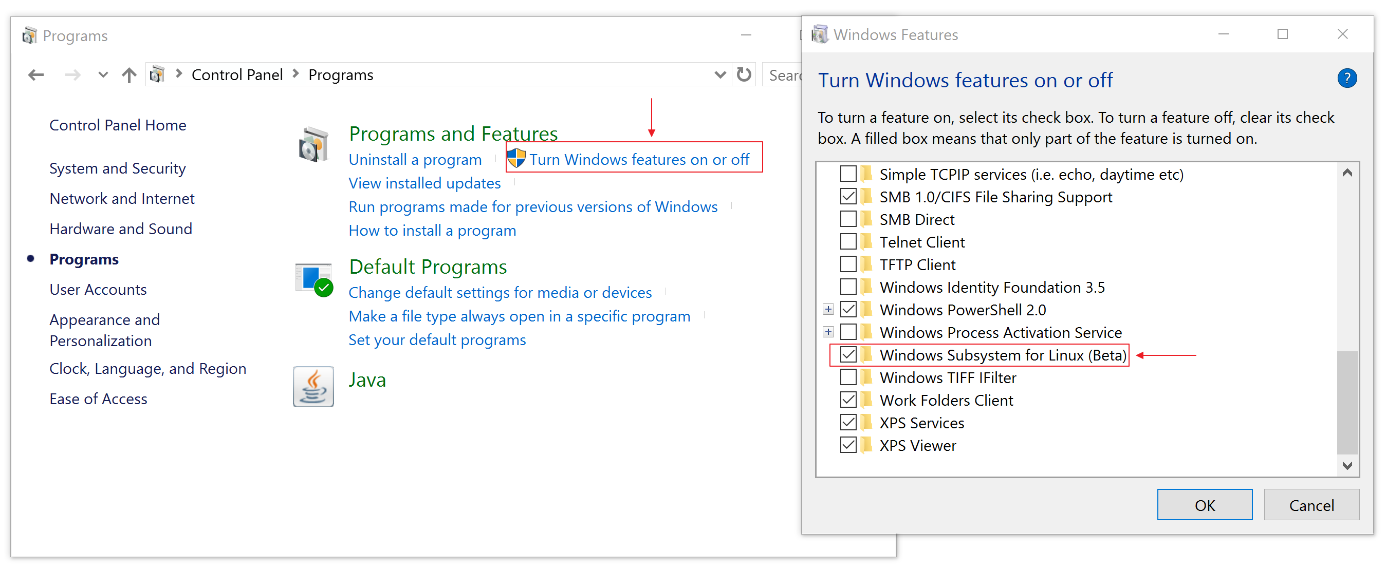Click the up one level arrow

point(129,75)
